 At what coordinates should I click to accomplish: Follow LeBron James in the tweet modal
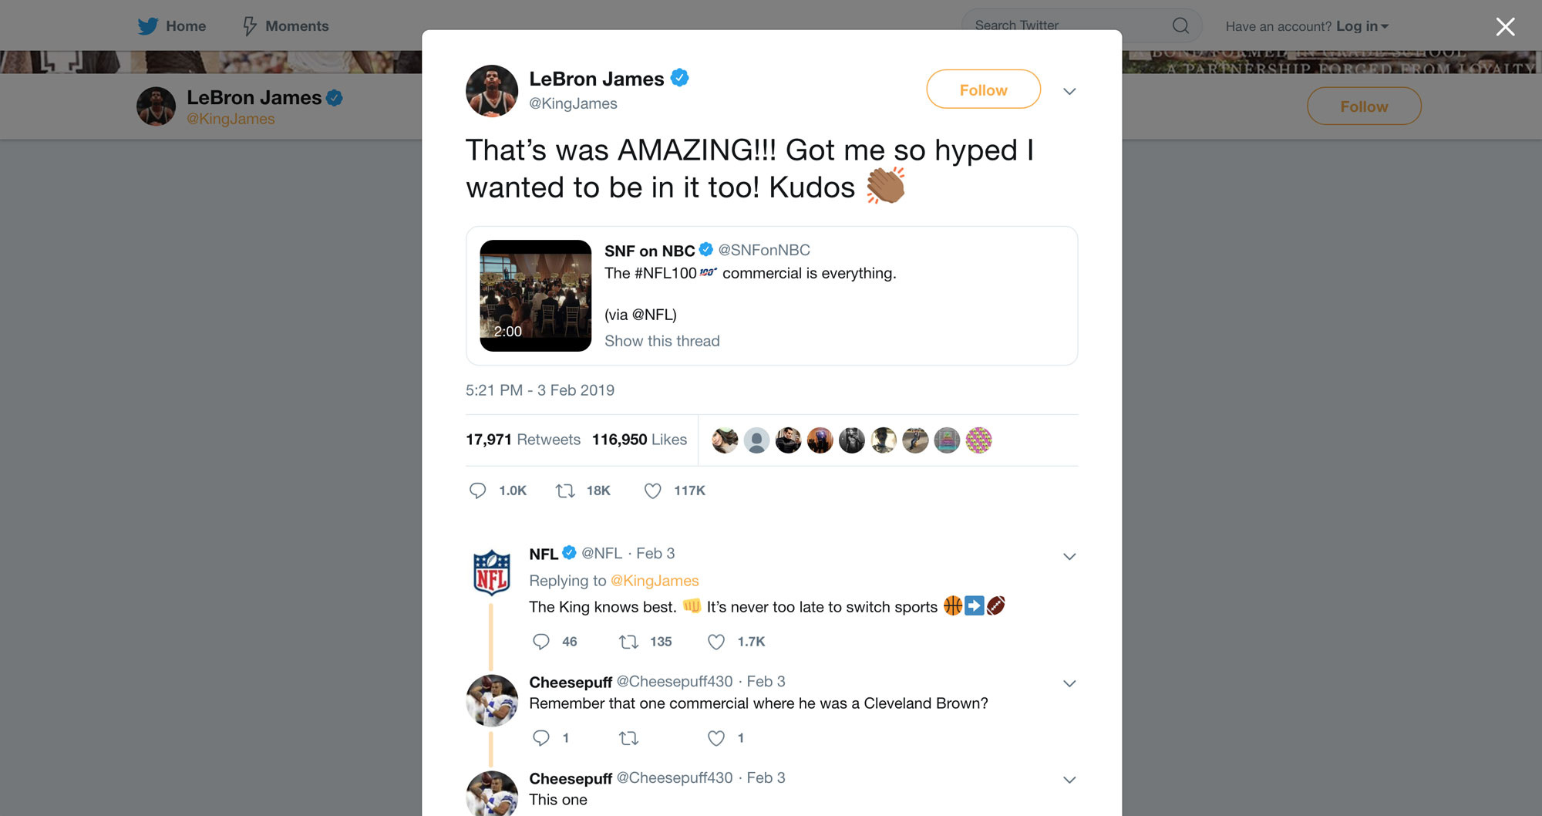[983, 90]
